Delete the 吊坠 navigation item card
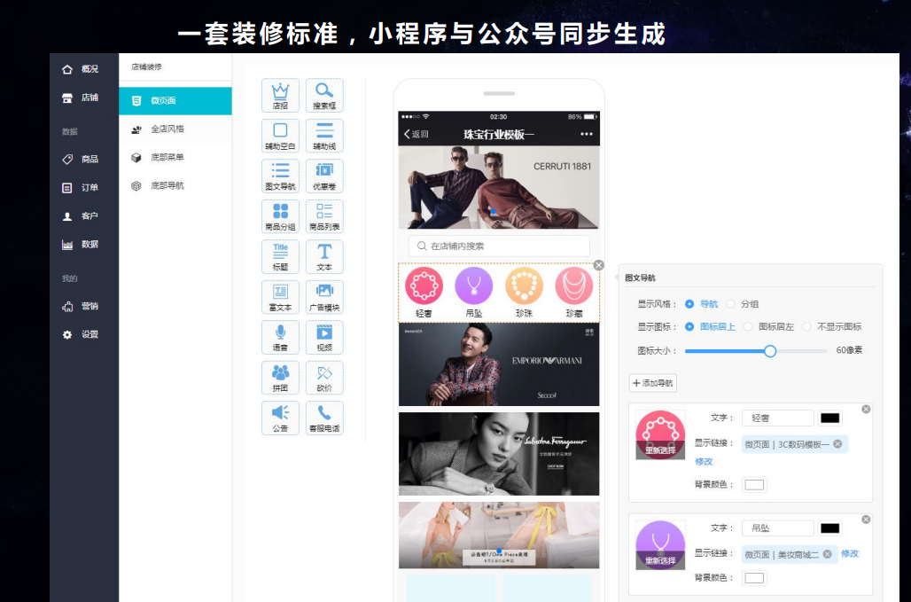Image resolution: width=911 pixels, height=602 pixels. (866, 520)
